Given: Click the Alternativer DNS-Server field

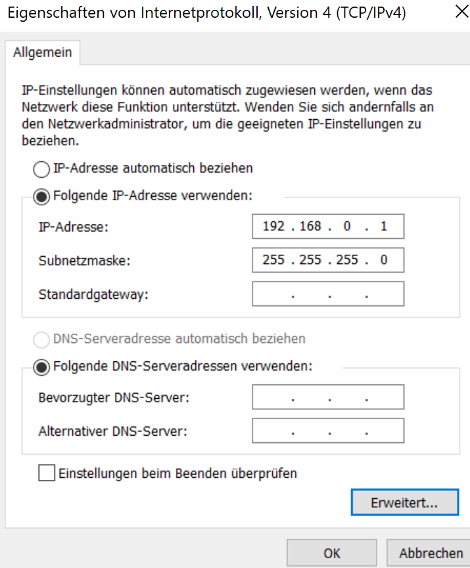Looking at the screenshot, I should coord(327,432).
